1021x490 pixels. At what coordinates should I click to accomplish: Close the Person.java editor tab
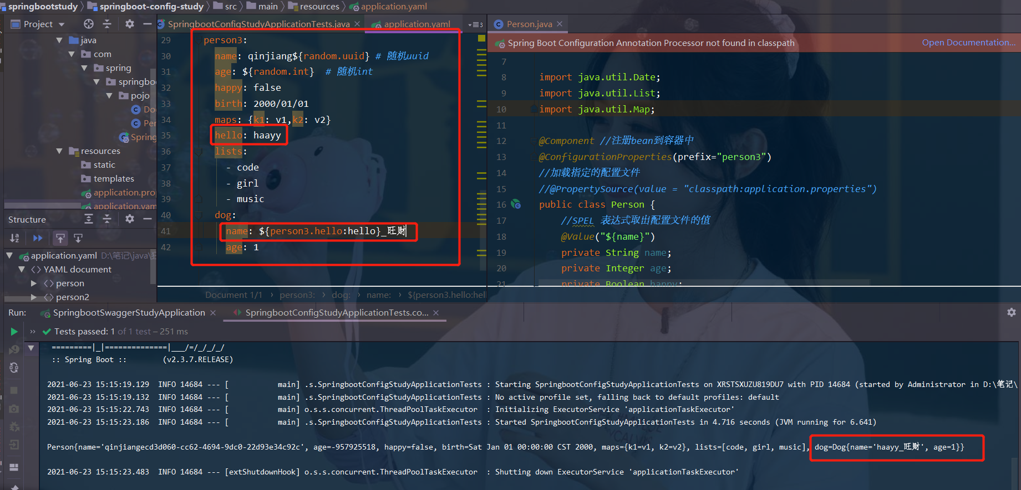pos(560,24)
